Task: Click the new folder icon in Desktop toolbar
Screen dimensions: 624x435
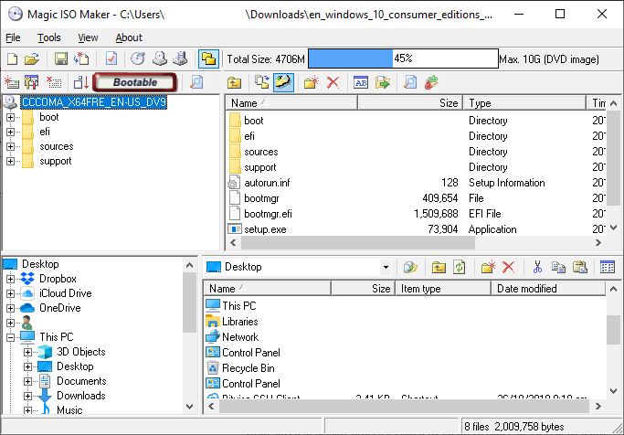Action: tap(488, 267)
